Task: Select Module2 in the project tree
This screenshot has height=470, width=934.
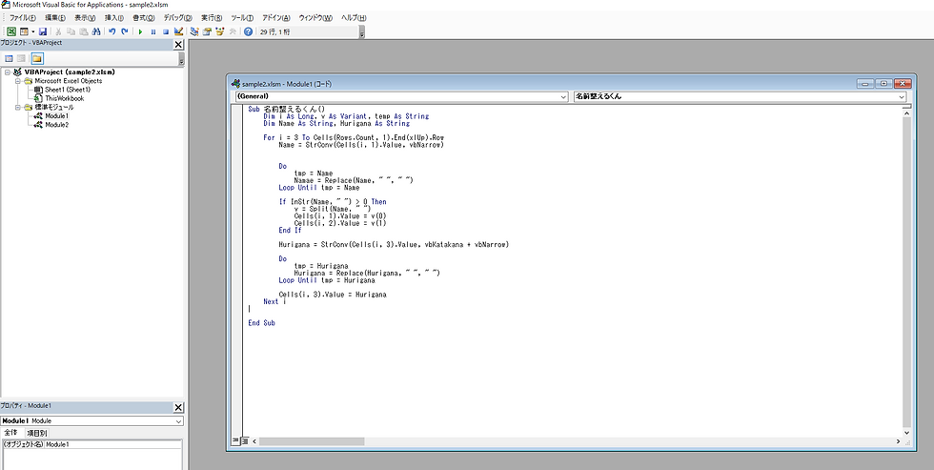Action: (56, 125)
